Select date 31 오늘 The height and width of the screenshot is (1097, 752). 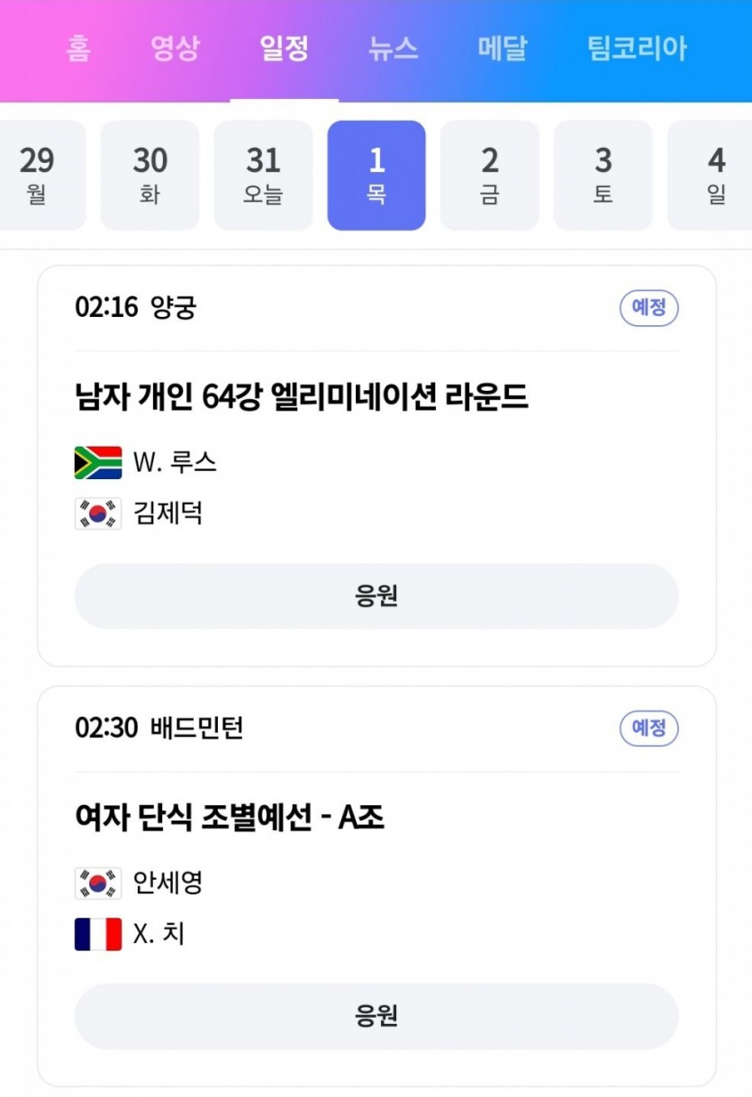pos(263,176)
